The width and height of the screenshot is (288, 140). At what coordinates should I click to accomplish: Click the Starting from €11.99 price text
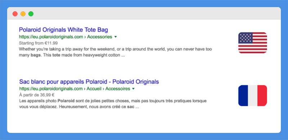[39, 43]
